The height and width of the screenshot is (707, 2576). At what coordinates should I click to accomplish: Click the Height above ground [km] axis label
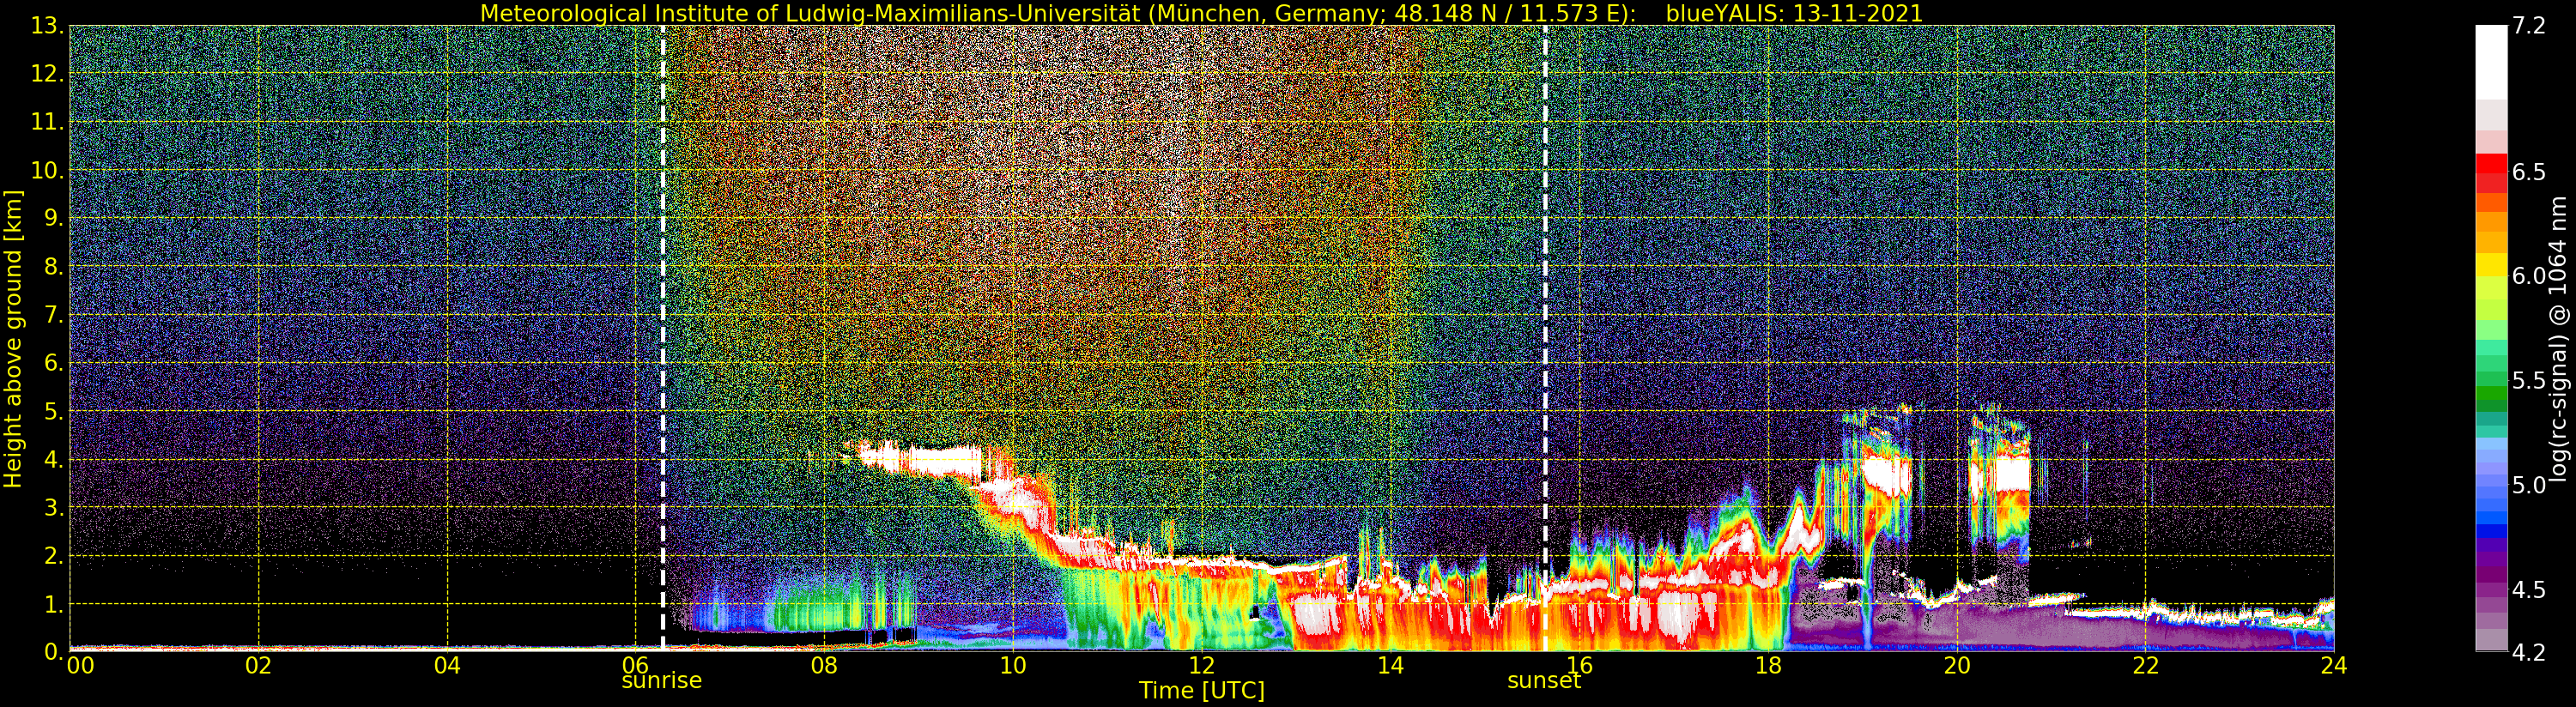click(x=13, y=338)
